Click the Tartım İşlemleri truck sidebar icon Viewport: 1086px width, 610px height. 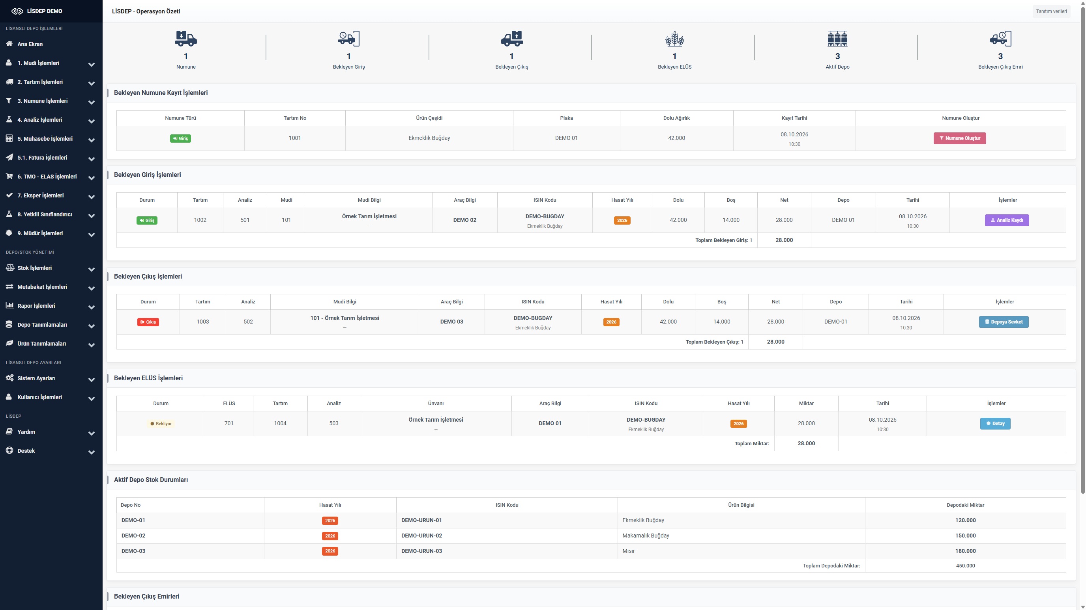(x=9, y=82)
